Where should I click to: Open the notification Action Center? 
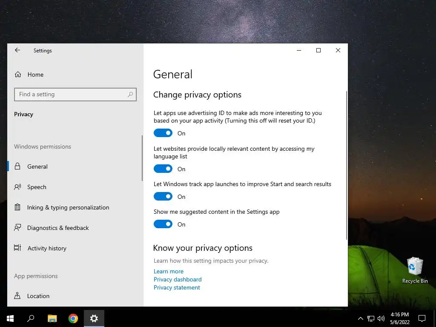422,318
